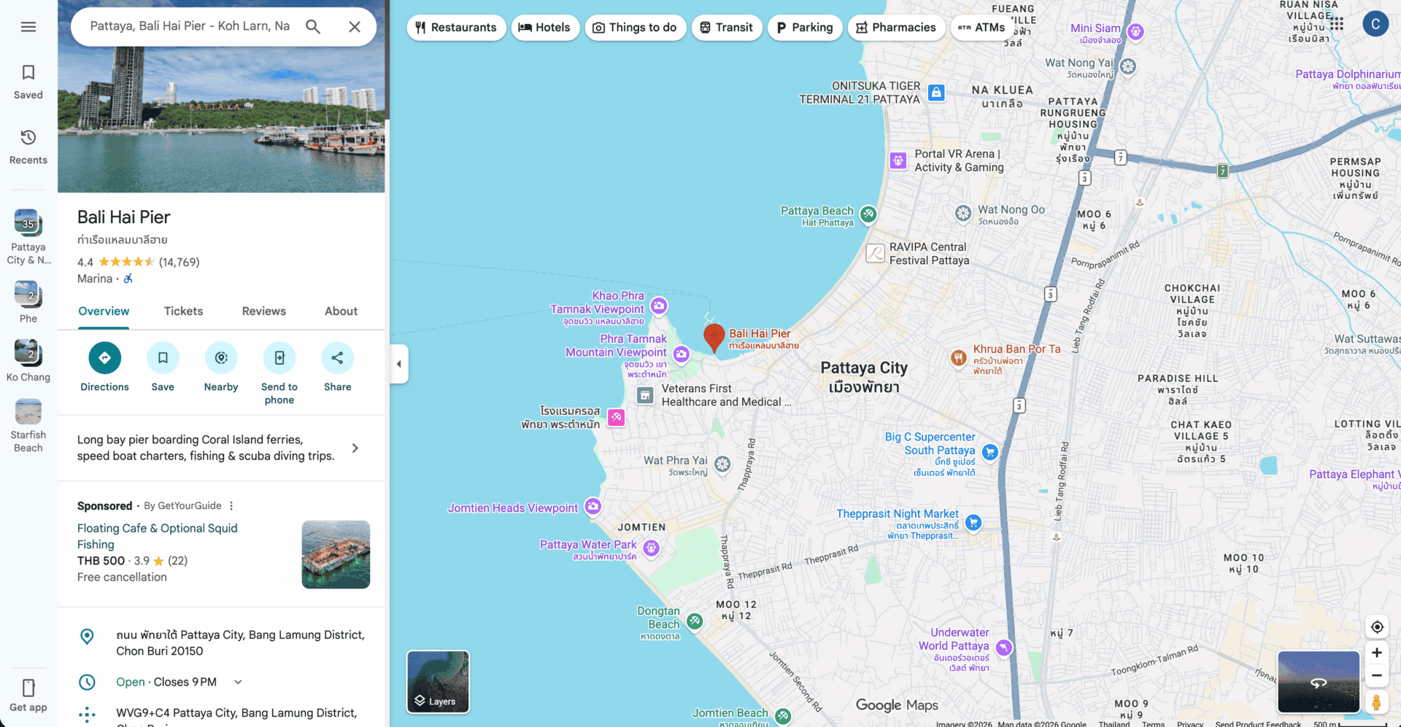This screenshot has width=1401, height=727.
Task: Click Big C Supercenter shopping marker
Action: coord(990,452)
